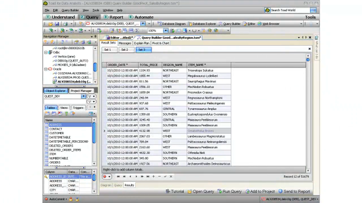The image size is (362, 203).
Task: Switch to the Editor document tab
Action: [x=119, y=38]
